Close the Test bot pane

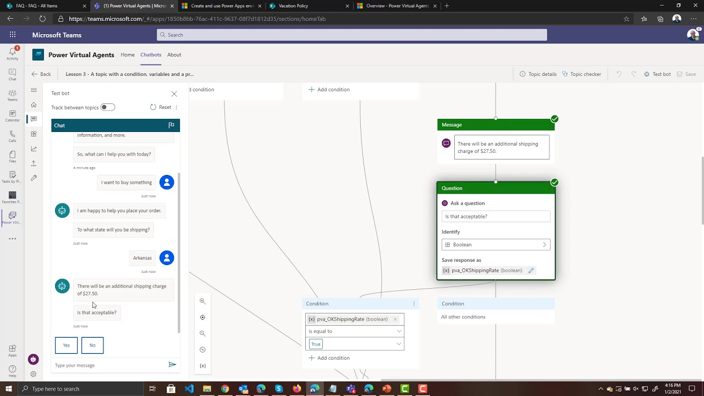(174, 94)
